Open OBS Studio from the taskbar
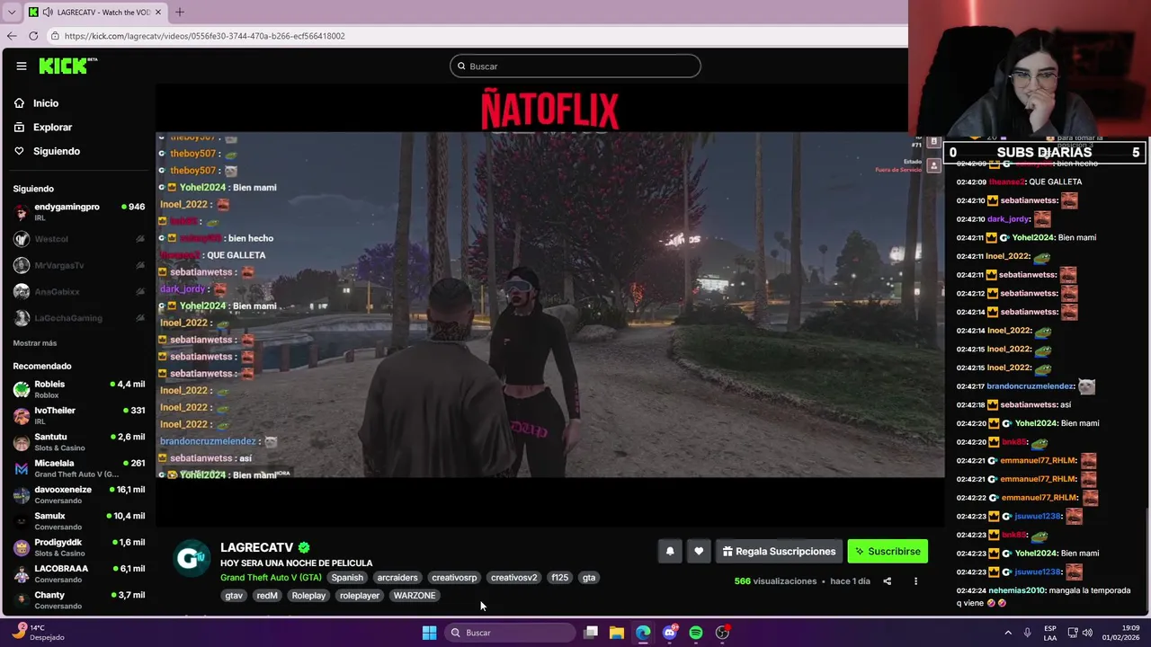1151x647 pixels. click(722, 633)
